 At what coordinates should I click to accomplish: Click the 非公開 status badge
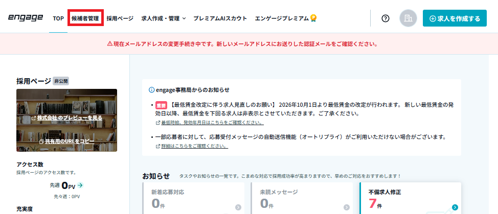click(61, 81)
